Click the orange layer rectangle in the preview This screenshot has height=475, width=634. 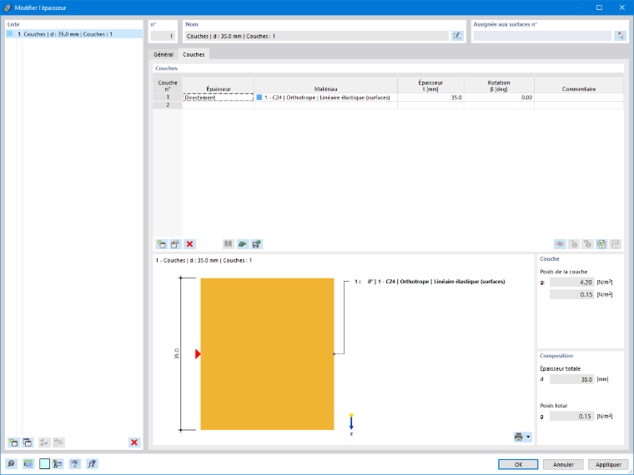click(267, 354)
